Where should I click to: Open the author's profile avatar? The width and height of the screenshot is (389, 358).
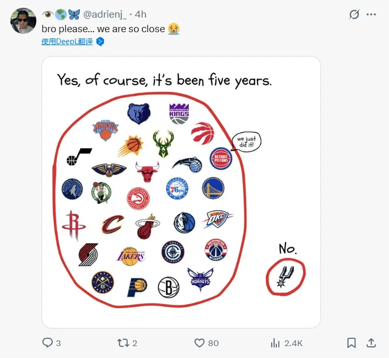pos(23,21)
